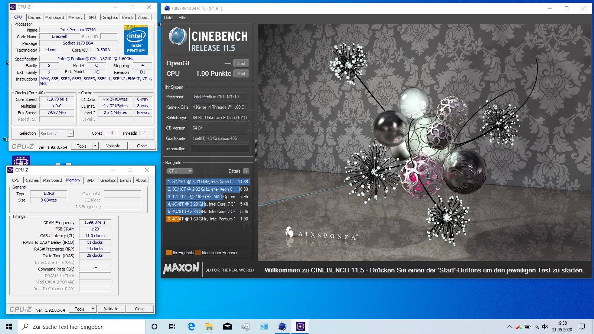The width and height of the screenshot is (594, 334).
Task: Click Validate in upper CPU-Z window
Action: click(113, 146)
